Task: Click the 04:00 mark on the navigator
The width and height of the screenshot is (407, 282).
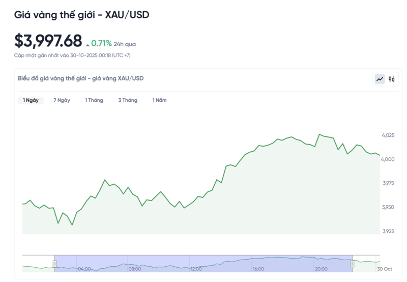Action: tap(84, 269)
